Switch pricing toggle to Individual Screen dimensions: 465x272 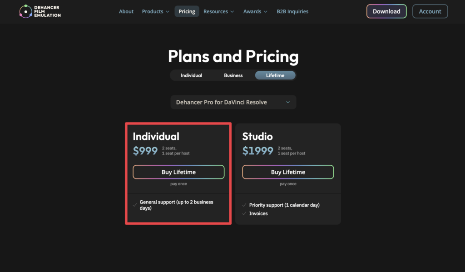coord(191,75)
